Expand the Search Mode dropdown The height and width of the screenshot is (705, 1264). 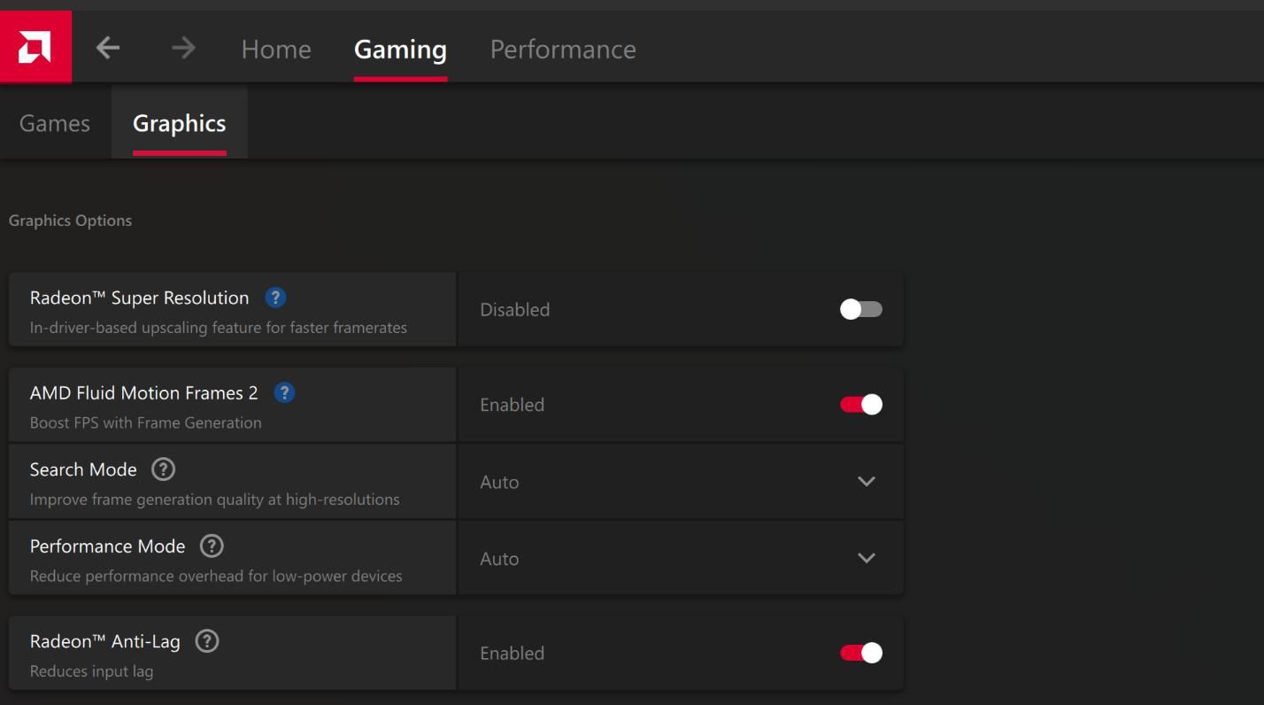click(x=867, y=482)
